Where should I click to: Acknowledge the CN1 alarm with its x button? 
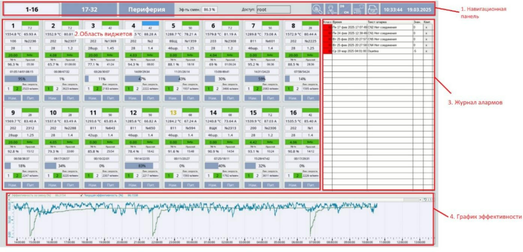(x=427, y=33)
